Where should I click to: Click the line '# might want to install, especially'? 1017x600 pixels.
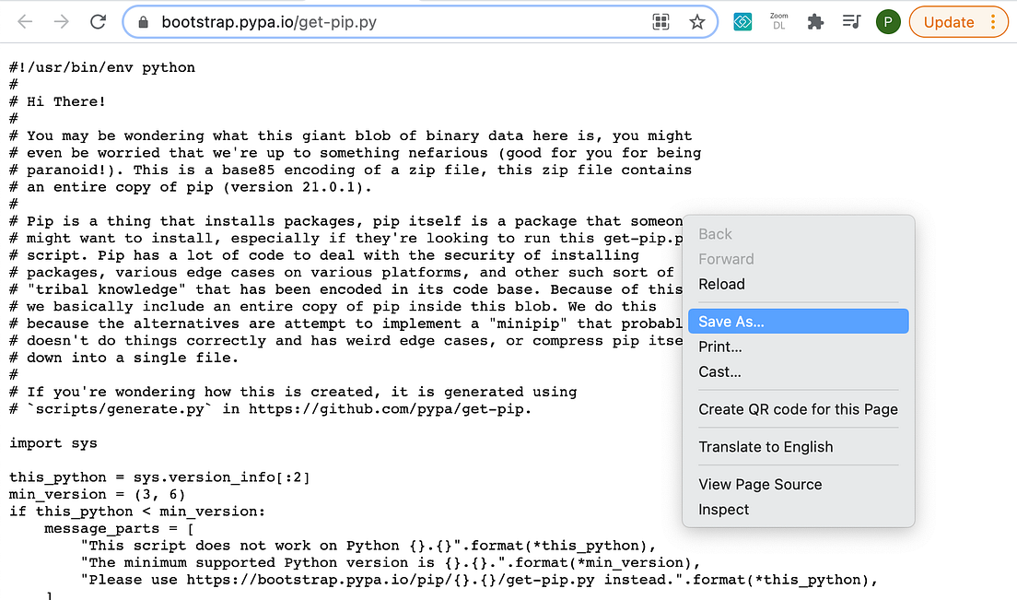point(345,239)
